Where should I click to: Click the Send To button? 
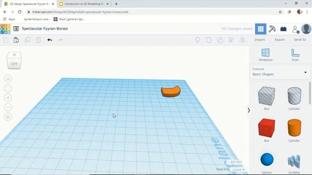click(300, 40)
